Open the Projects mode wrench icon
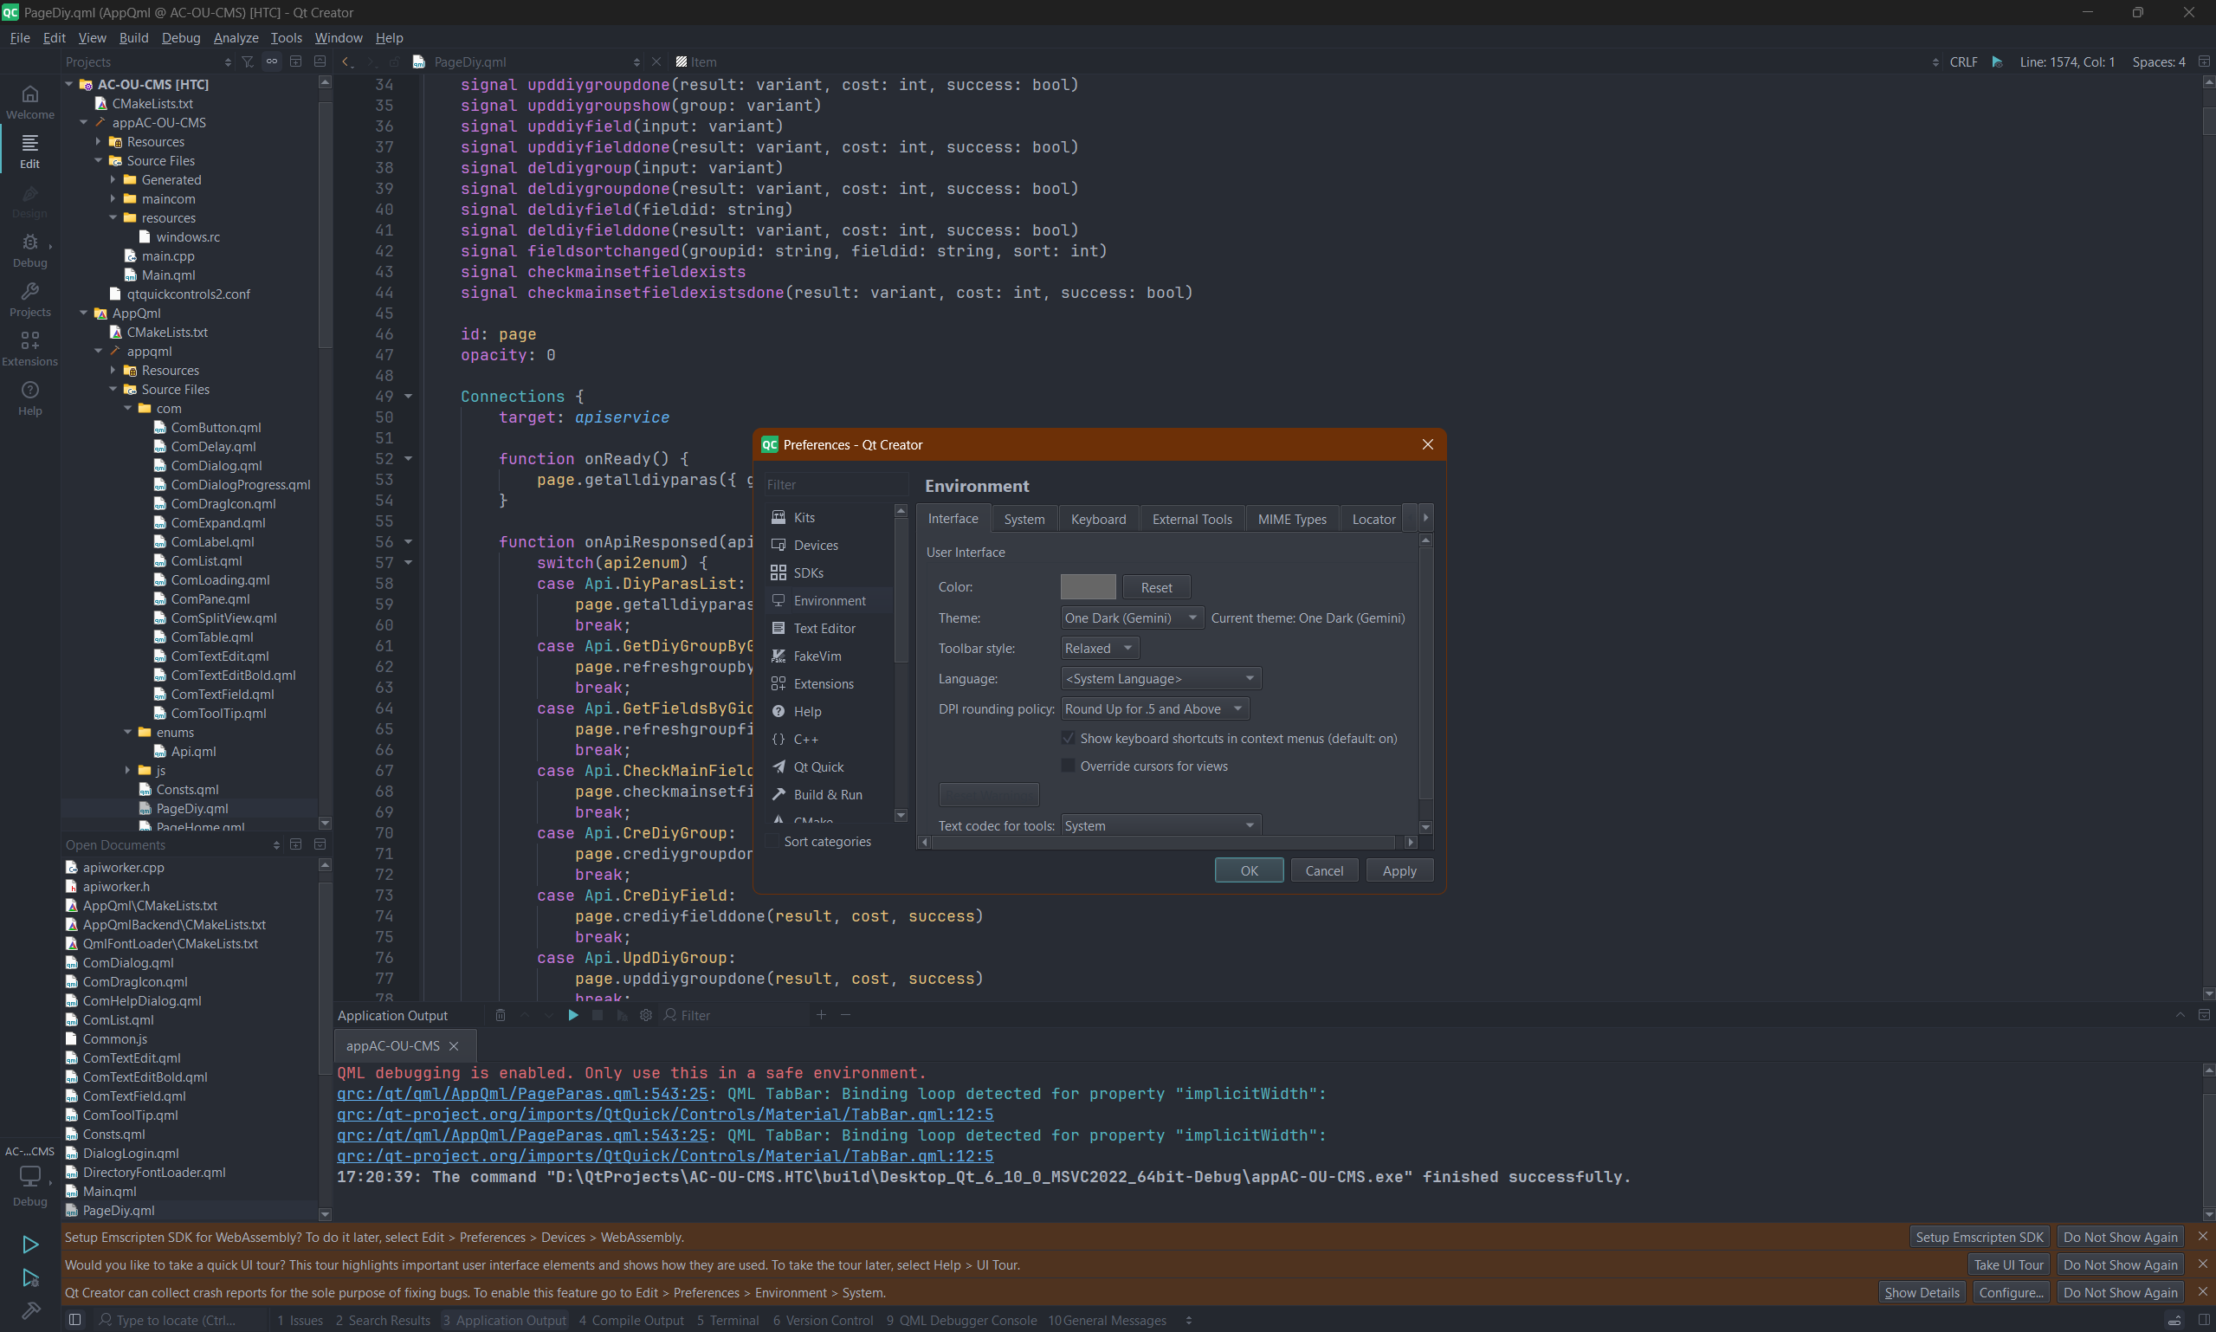Viewport: 2216px width, 1332px height. 29,298
